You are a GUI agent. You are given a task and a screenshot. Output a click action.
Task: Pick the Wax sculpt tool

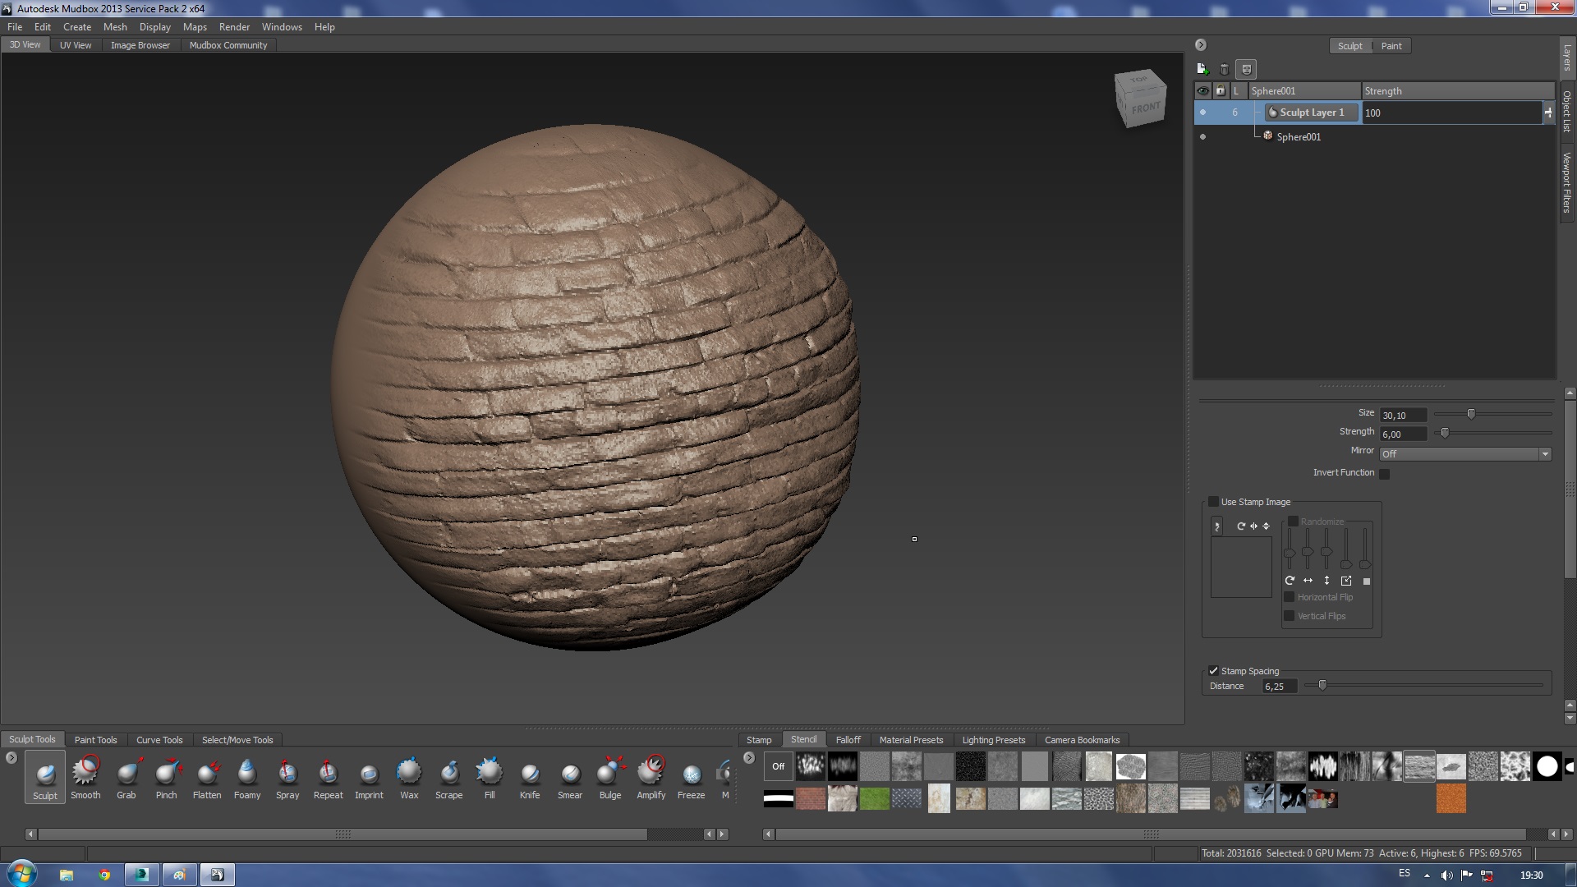(409, 776)
